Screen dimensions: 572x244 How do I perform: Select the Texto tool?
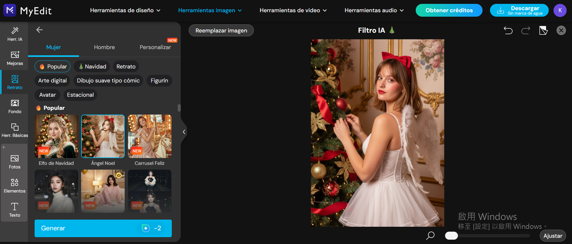(x=15, y=210)
